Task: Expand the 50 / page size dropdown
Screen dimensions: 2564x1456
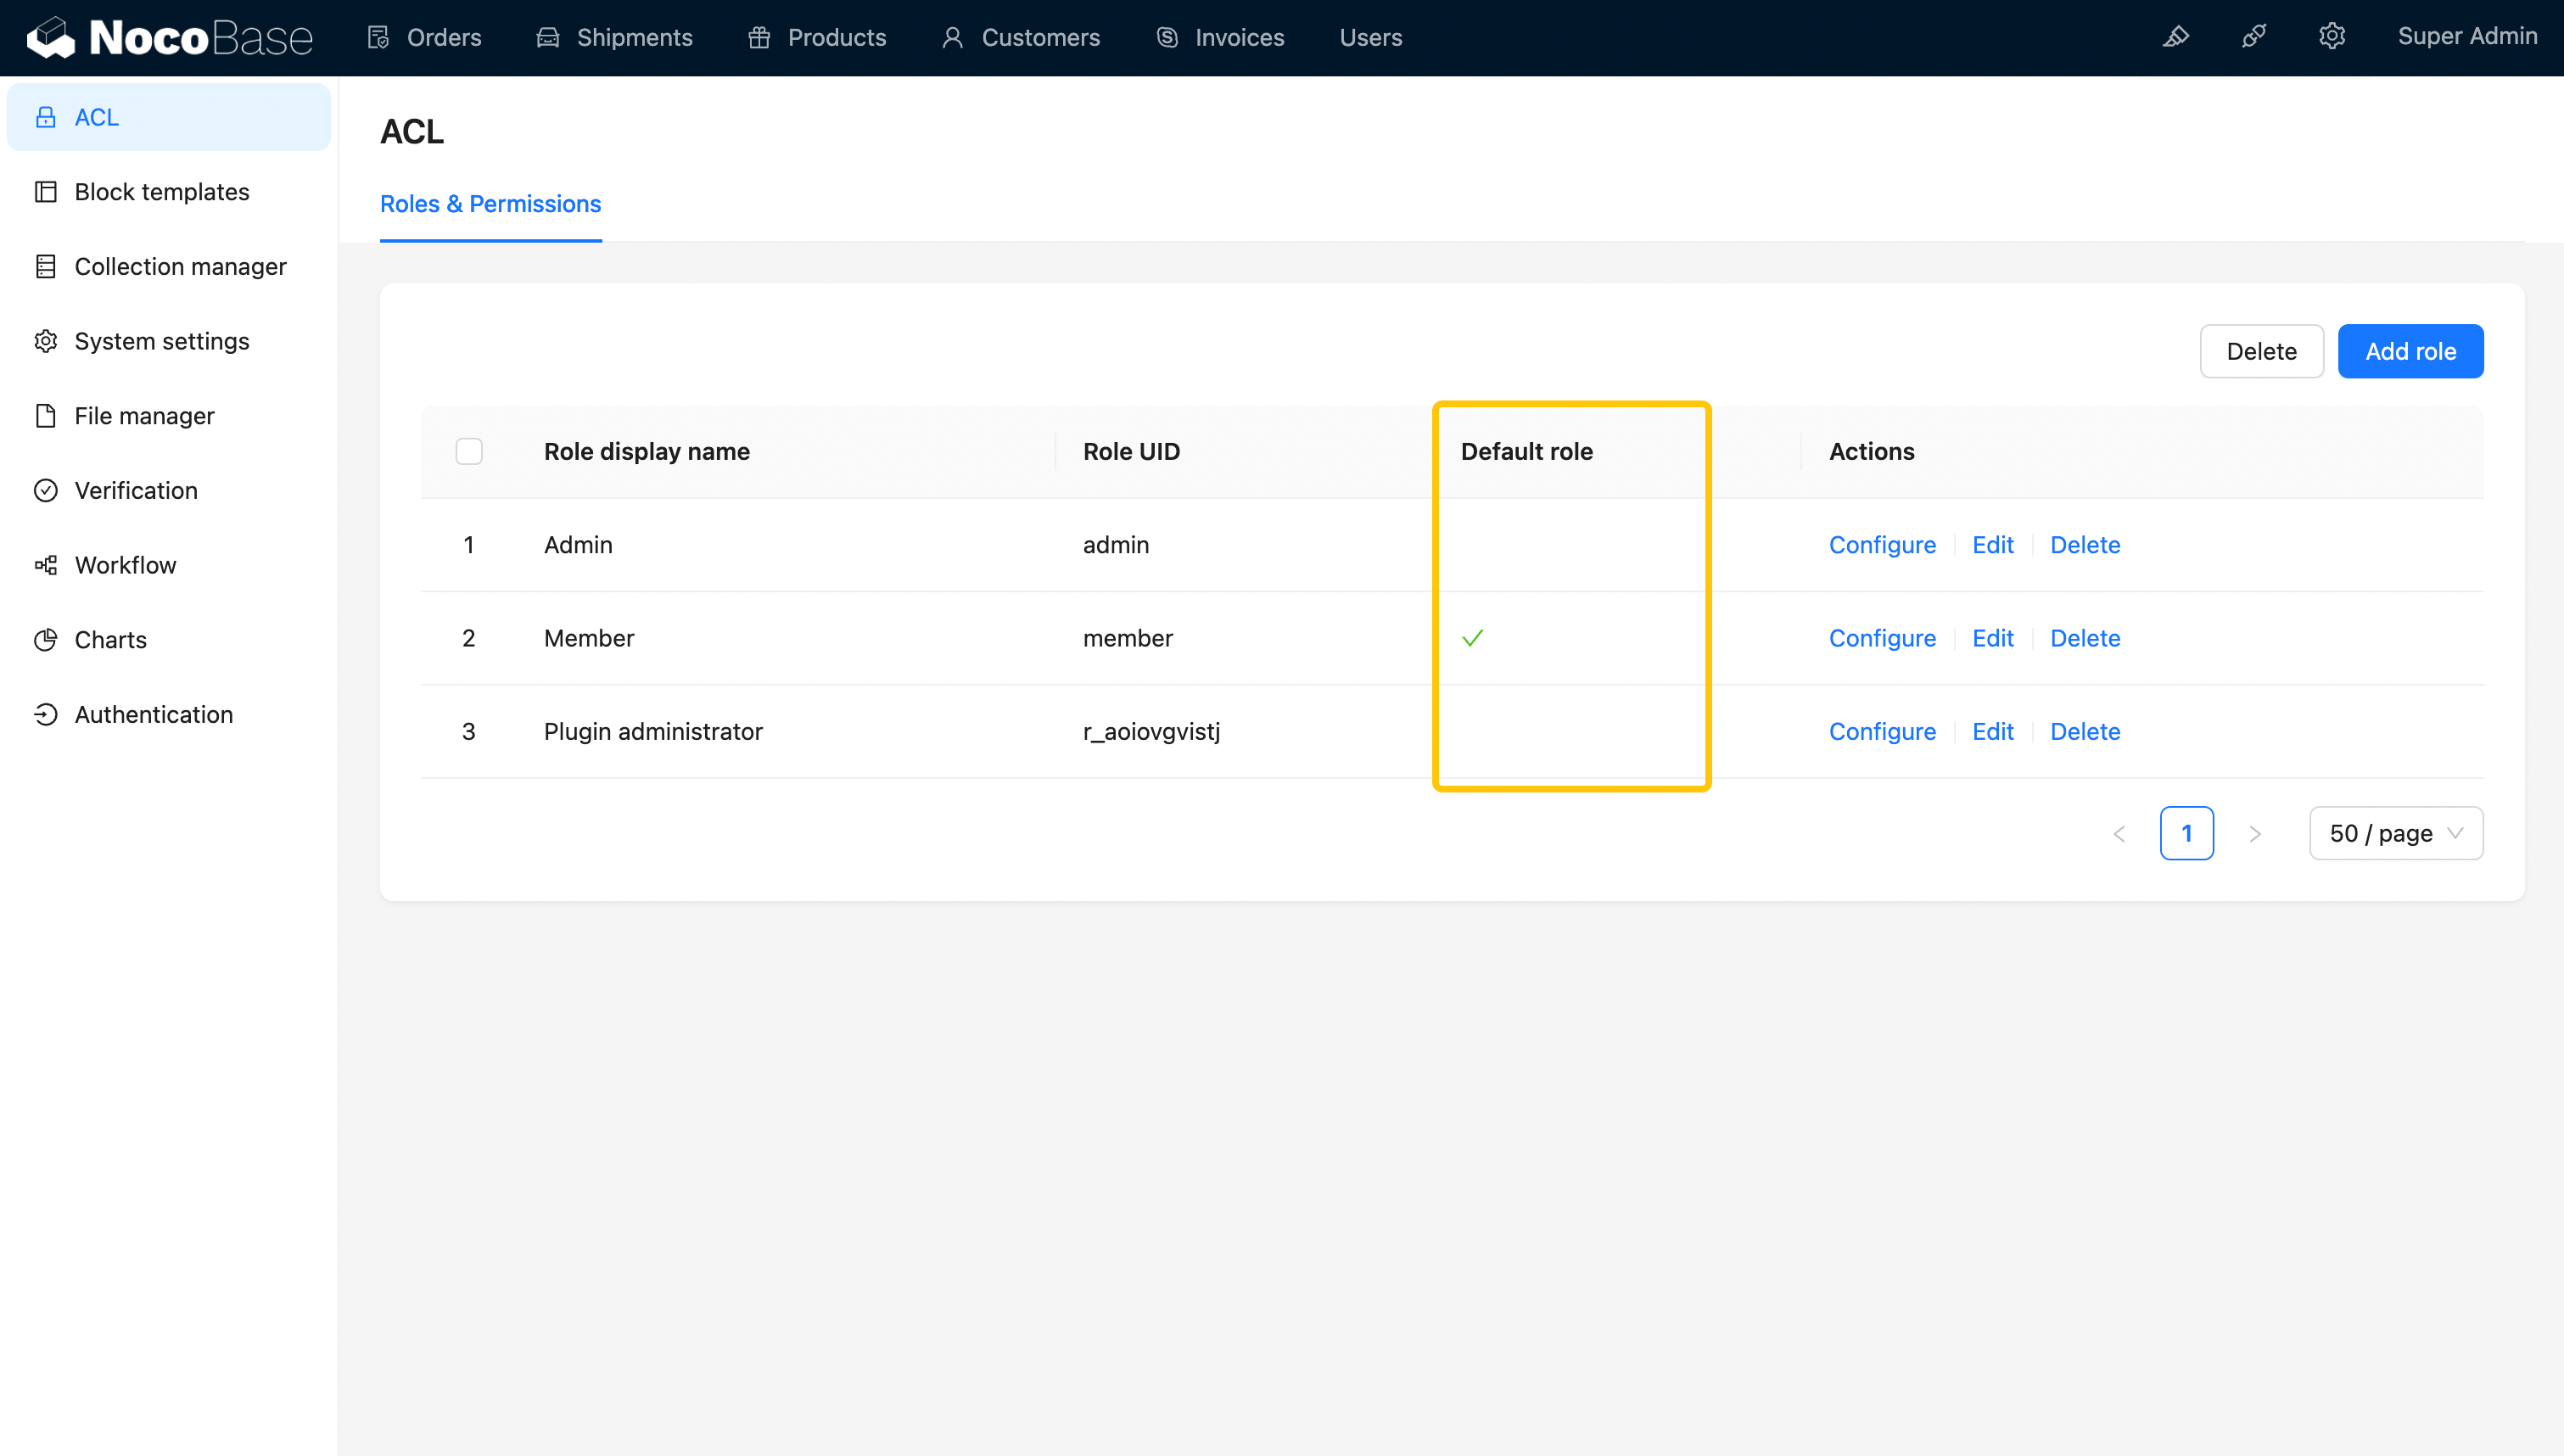Action: tap(2395, 833)
